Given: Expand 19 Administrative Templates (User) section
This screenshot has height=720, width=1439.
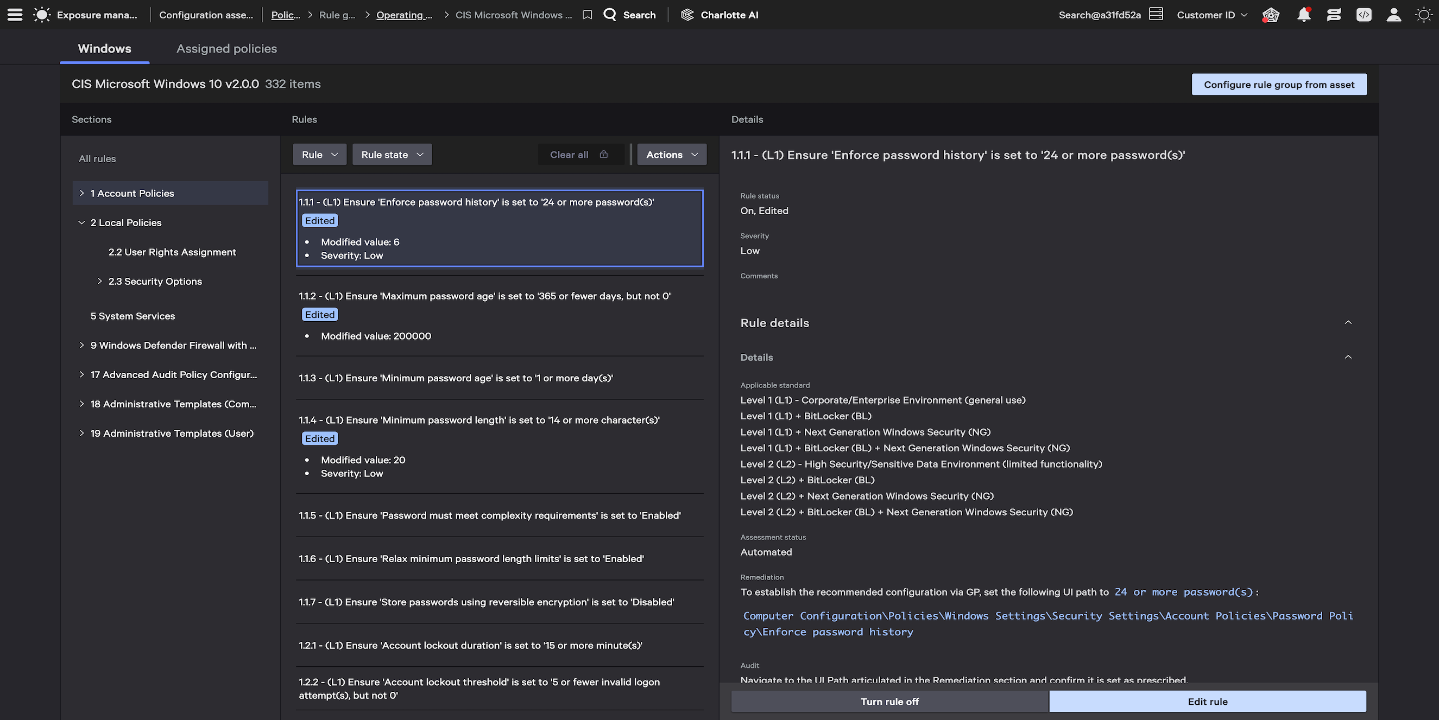Looking at the screenshot, I should [81, 433].
